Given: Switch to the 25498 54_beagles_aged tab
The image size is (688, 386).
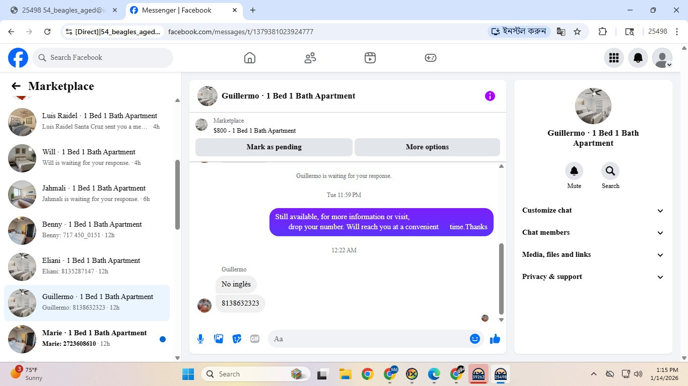Looking at the screenshot, I should [63, 10].
